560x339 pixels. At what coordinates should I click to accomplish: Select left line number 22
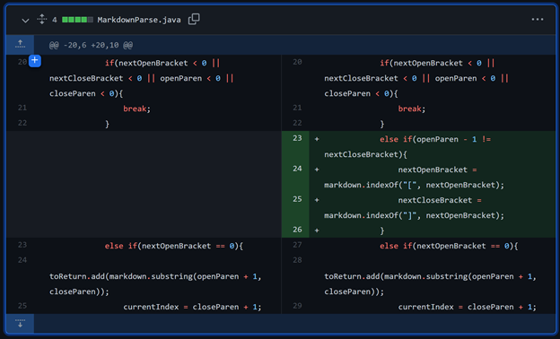(x=22, y=123)
